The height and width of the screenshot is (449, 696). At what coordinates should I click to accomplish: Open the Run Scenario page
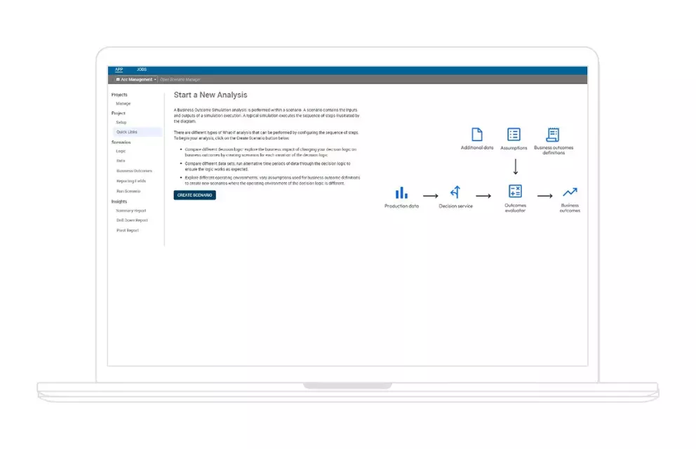tap(128, 190)
